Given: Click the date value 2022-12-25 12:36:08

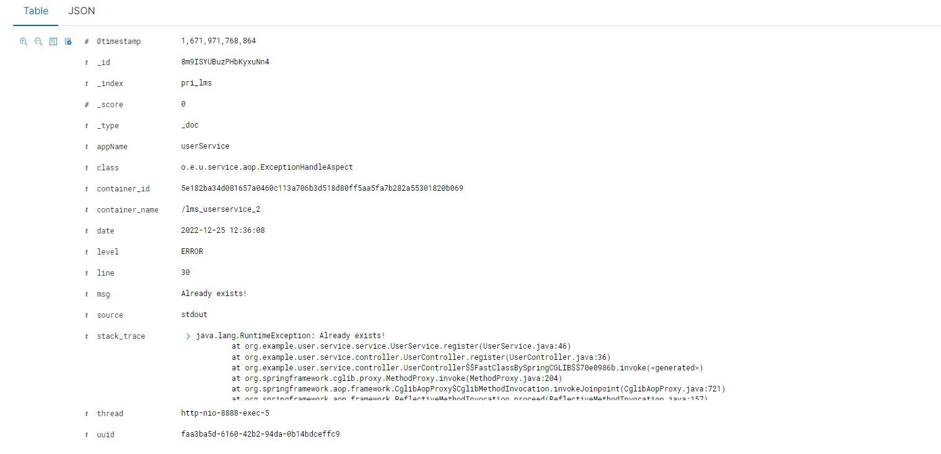Looking at the screenshot, I should 222,230.
